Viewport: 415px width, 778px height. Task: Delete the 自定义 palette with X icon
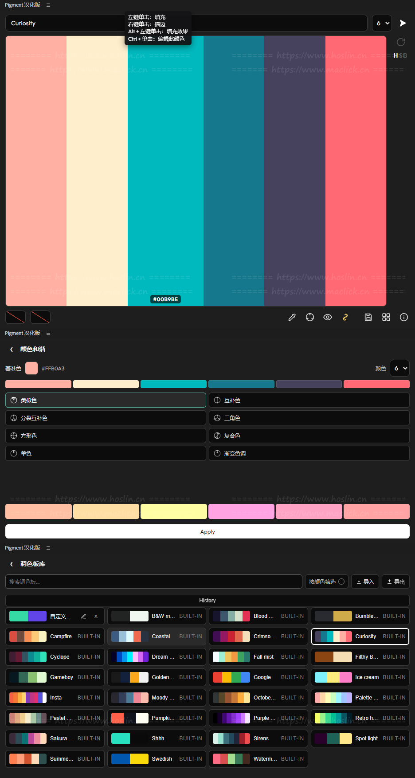(x=96, y=616)
